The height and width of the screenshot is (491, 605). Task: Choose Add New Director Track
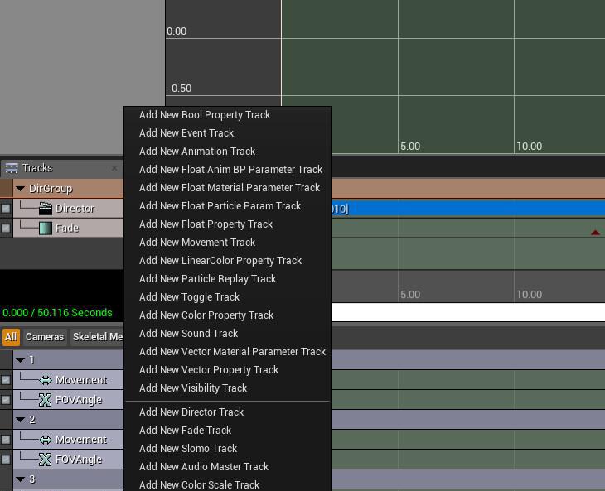[227, 412]
